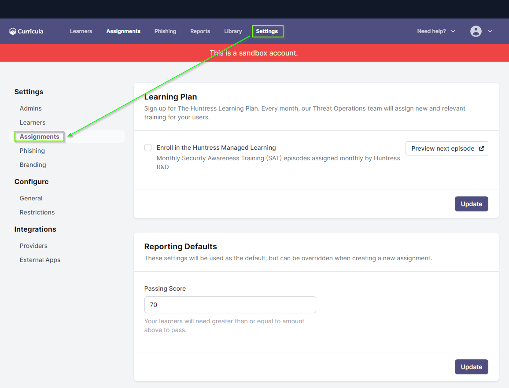Viewport: 509px width, 388px height.
Task: Click Preview next episode button
Action: [x=446, y=148]
